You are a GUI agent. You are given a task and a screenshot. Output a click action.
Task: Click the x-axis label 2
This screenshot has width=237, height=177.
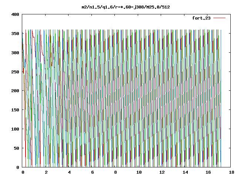[x=46, y=172]
